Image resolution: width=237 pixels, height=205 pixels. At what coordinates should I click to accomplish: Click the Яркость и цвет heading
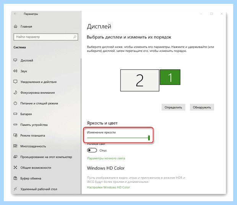pos(102,123)
